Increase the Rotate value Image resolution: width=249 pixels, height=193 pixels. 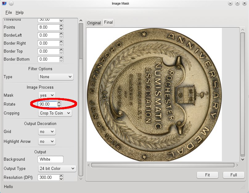point(59,103)
